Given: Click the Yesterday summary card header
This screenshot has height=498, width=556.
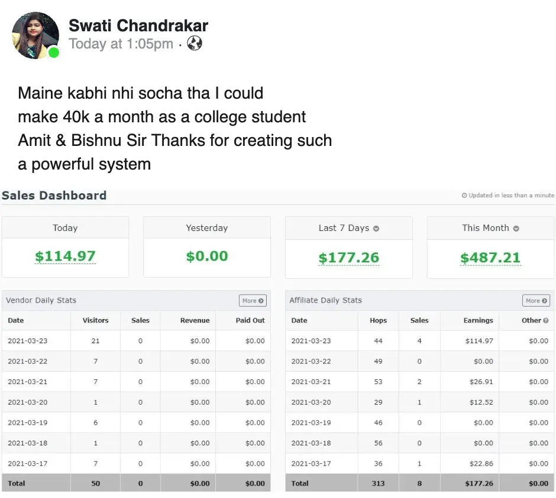Looking at the screenshot, I should (207, 228).
